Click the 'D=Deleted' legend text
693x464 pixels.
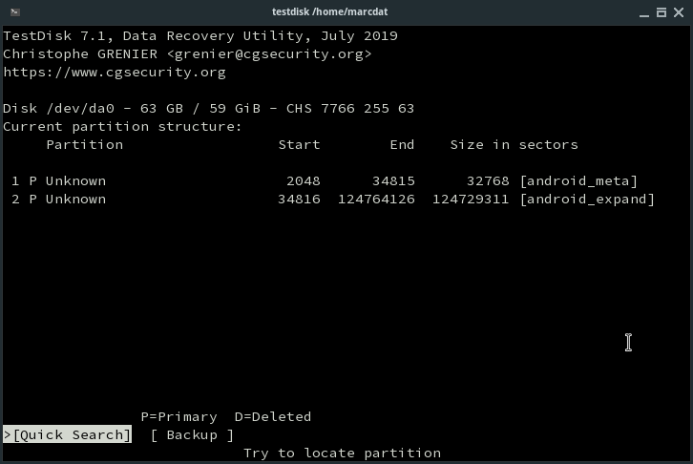click(272, 417)
